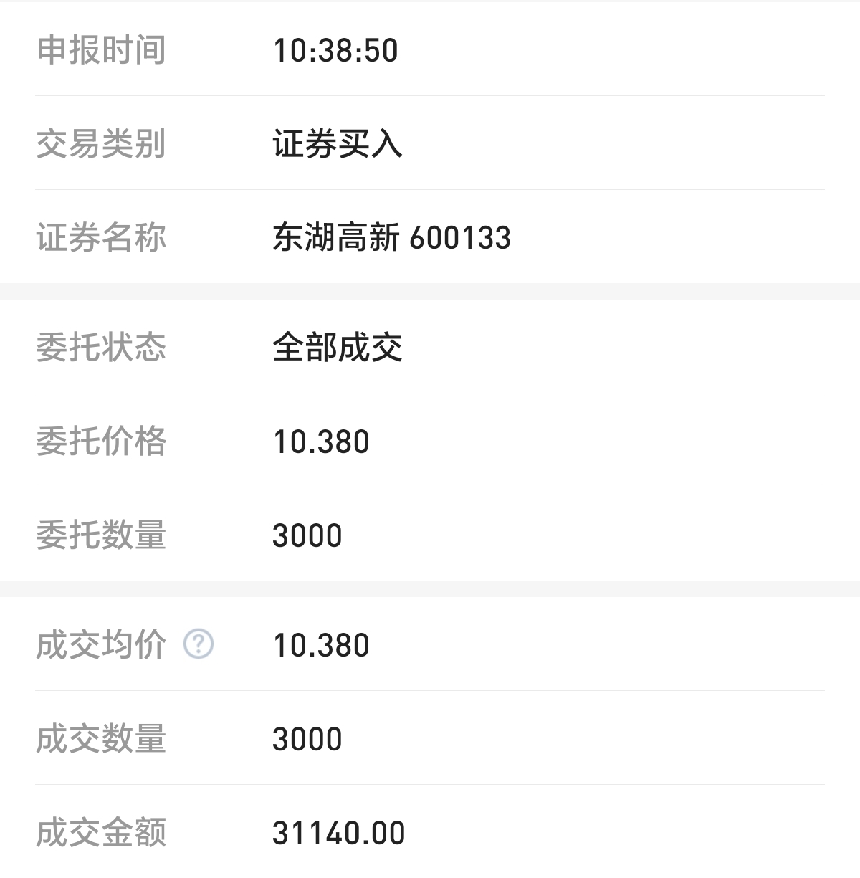This screenshot has height=878, width=860.
Task: Click the 成交金额 value 31140.00
Action: point(338,833)
